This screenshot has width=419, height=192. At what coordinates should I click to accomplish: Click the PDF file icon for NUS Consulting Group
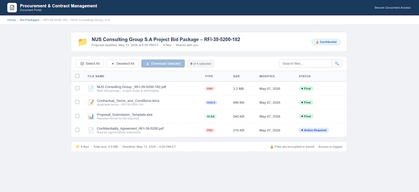[x=91, y=88]
